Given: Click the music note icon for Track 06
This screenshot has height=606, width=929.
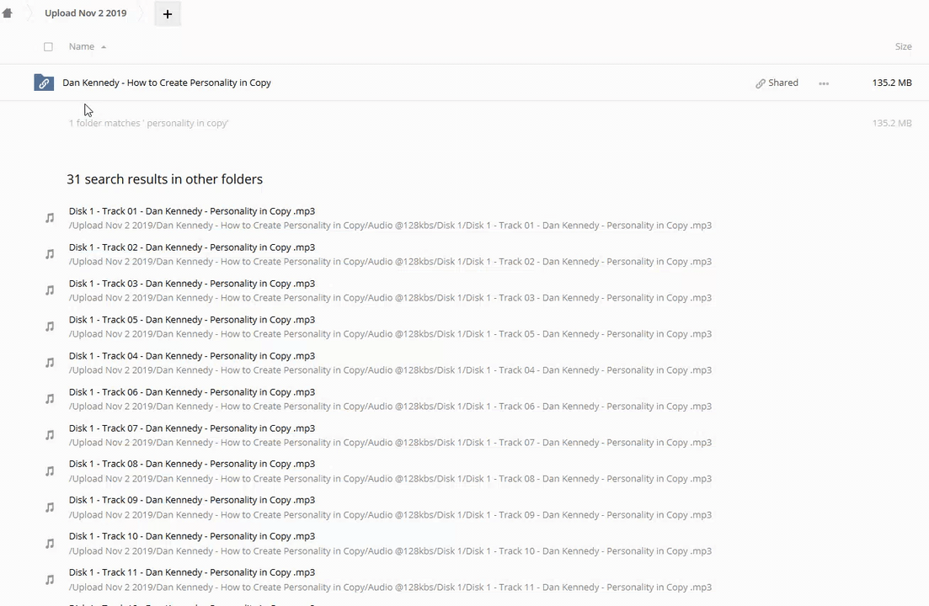Looking at the screenshot, I should pos(50,399).
